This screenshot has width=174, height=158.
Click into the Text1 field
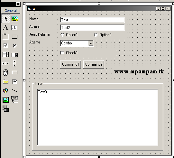click(92, 20)
